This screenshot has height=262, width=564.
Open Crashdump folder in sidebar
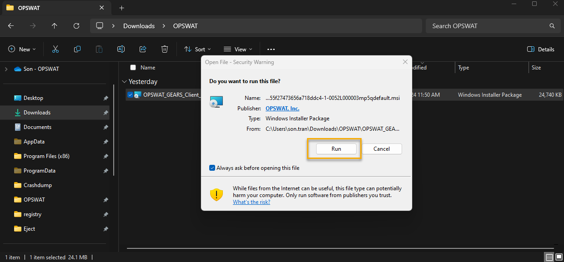[38, 185]
